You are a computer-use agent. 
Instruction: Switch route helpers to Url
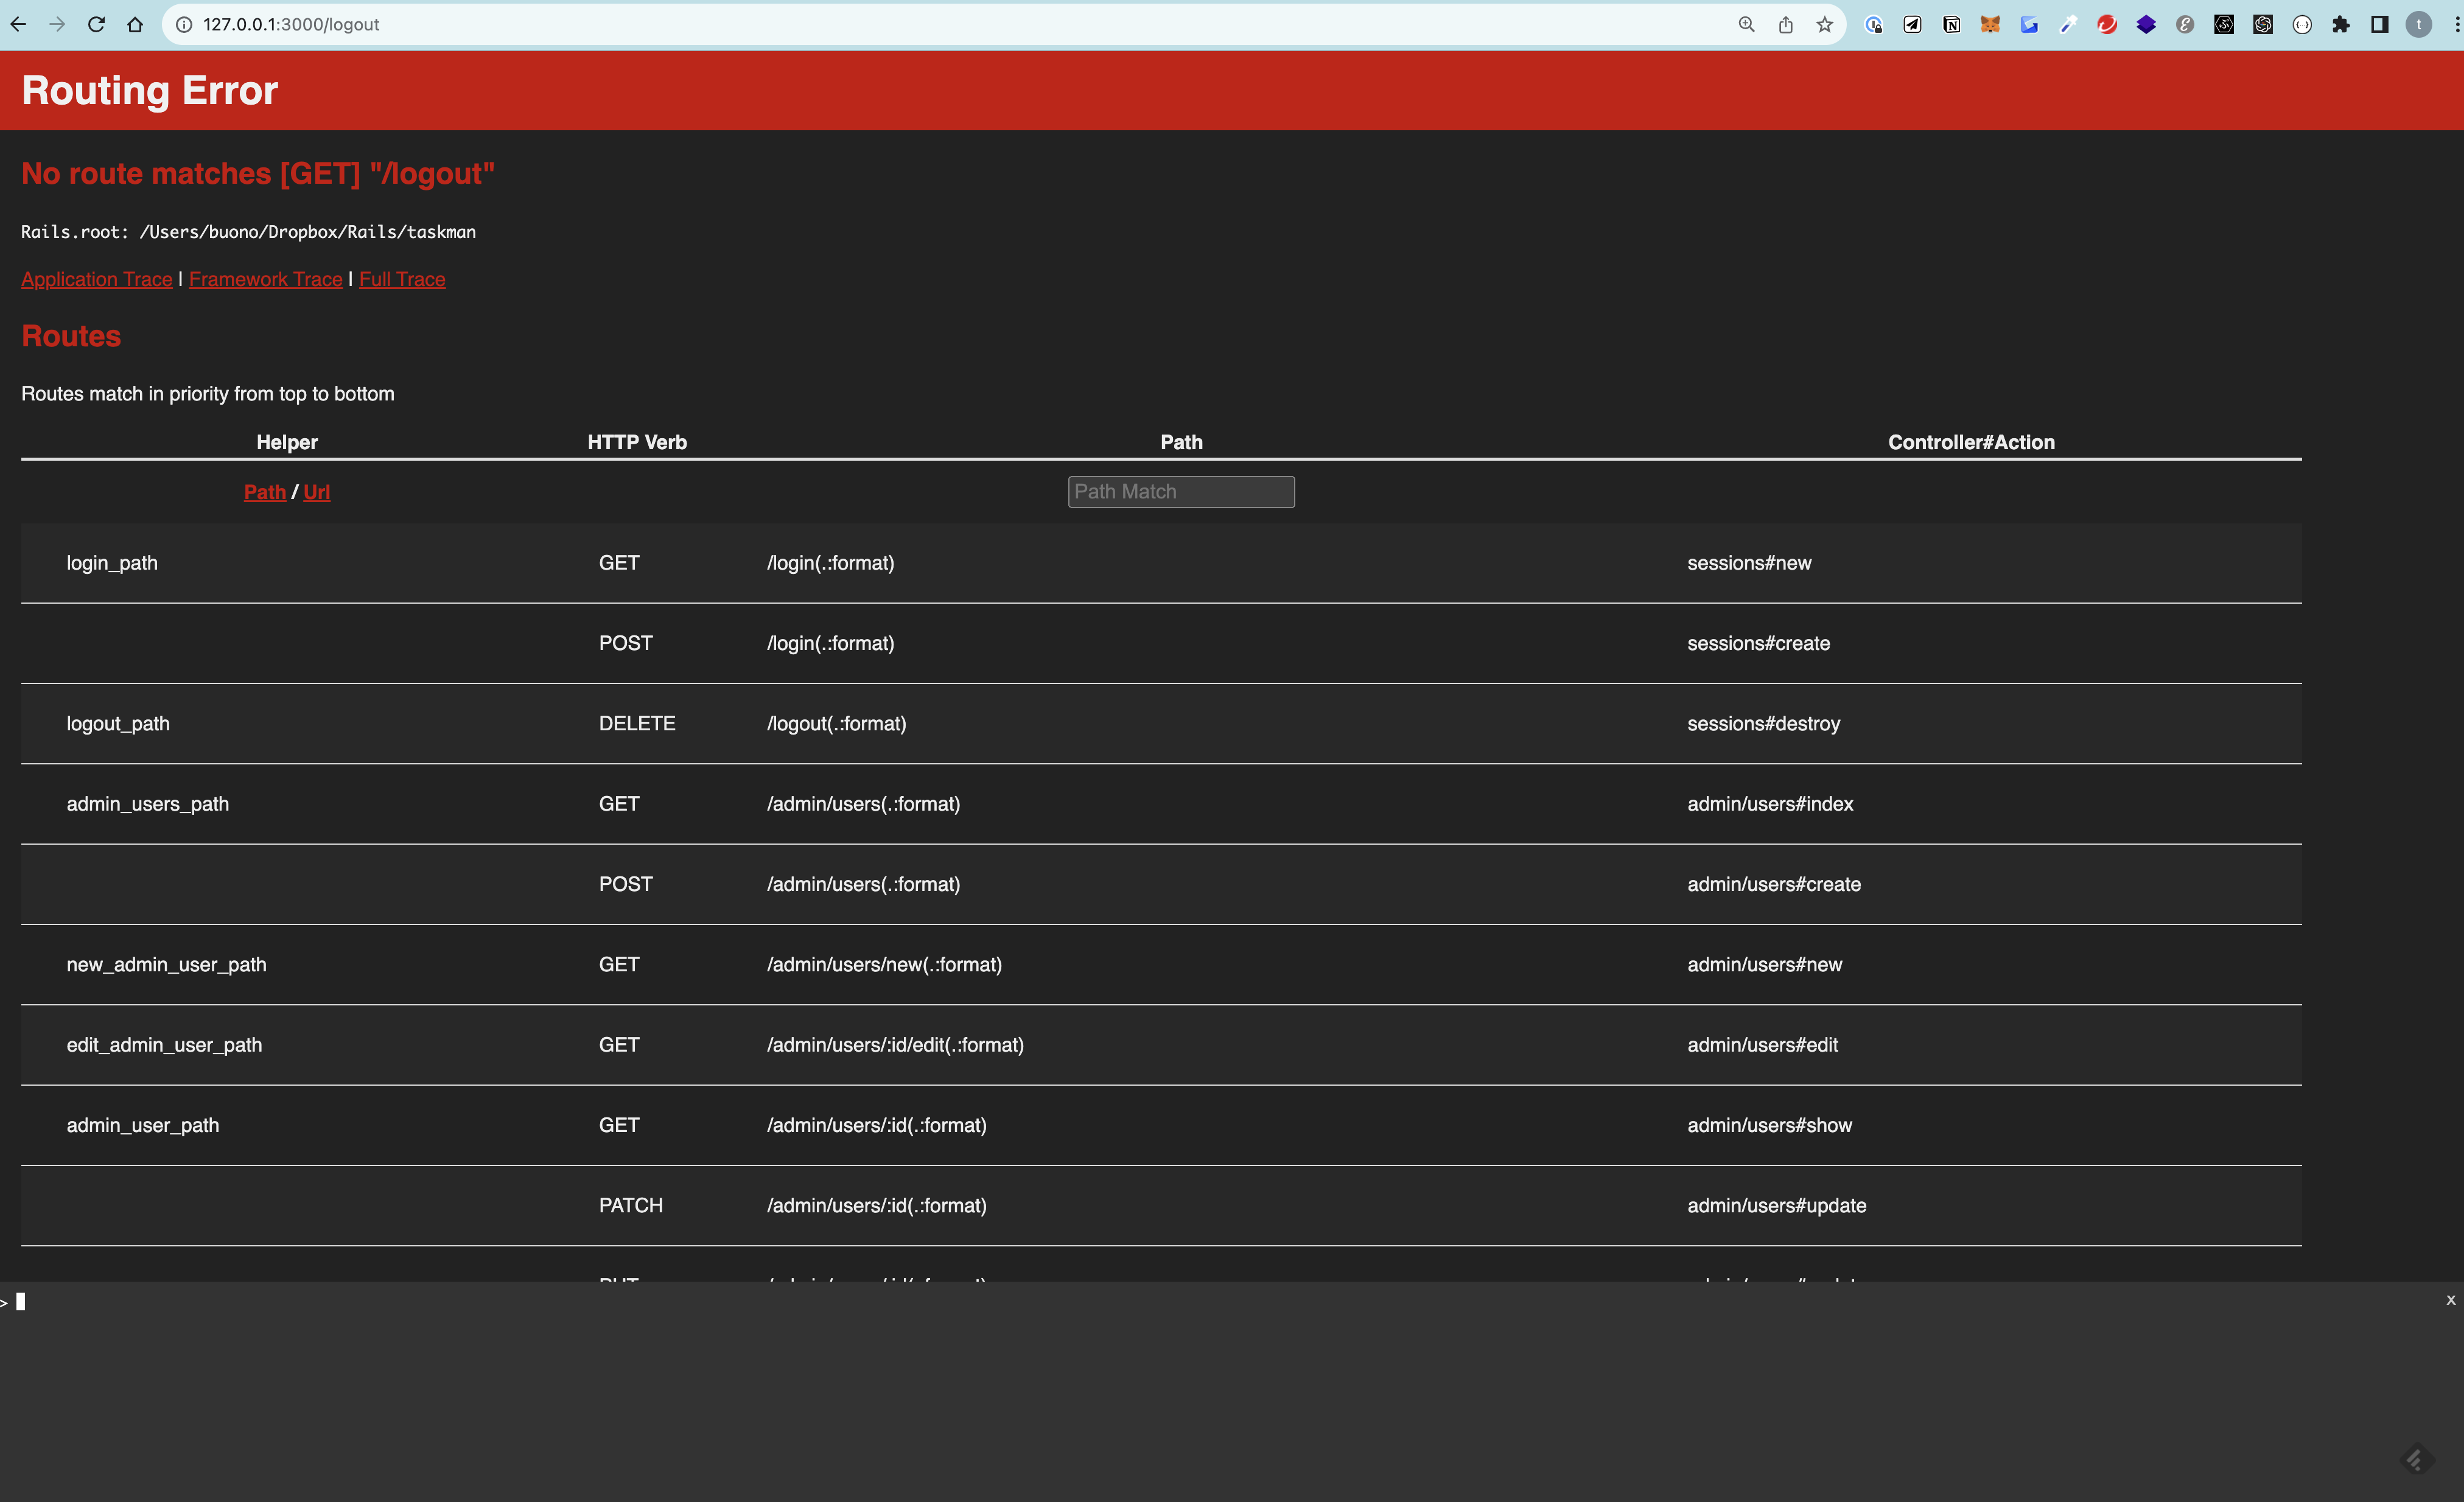pos(317,492)
